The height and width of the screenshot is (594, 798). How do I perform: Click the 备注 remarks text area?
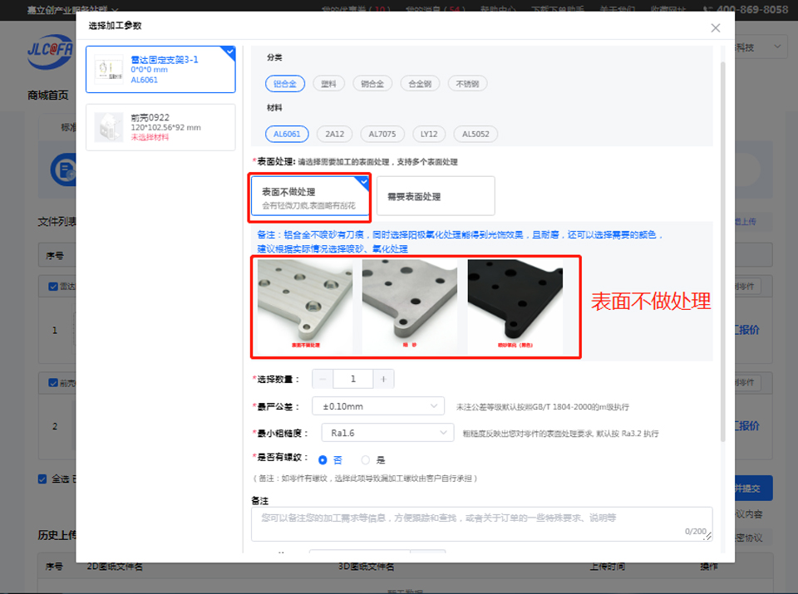click(481, 524)
